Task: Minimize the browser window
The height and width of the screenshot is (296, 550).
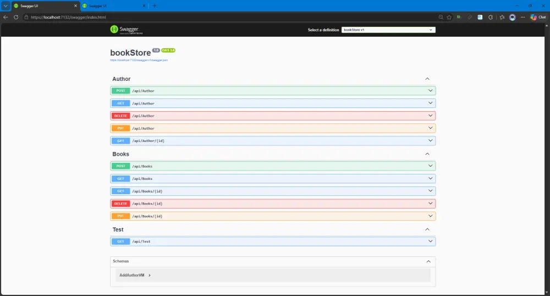Action: pos(516,6)
